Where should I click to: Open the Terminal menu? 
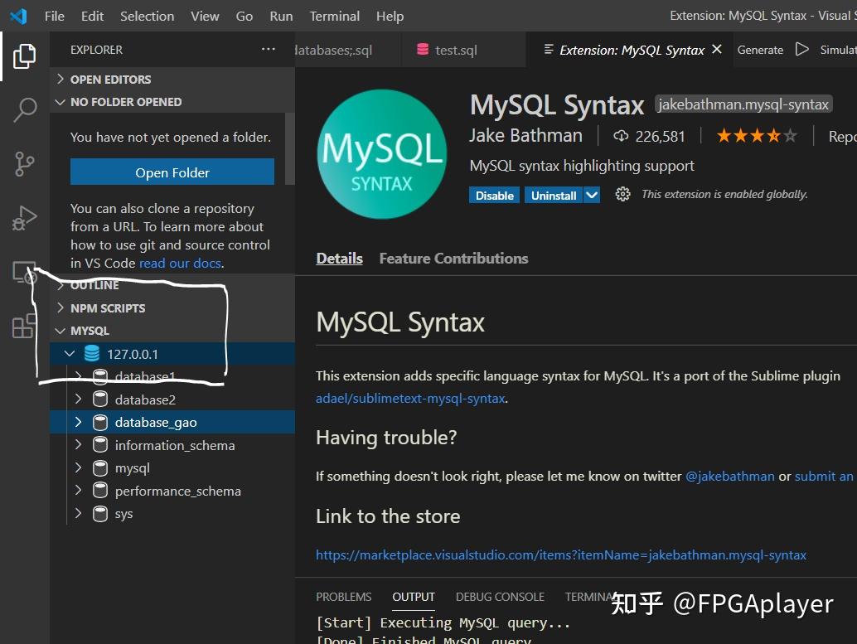pyautogui.click(x=334, y=16)
